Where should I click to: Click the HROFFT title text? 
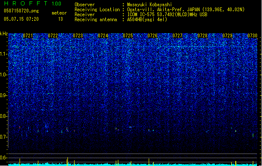[25, 3]
